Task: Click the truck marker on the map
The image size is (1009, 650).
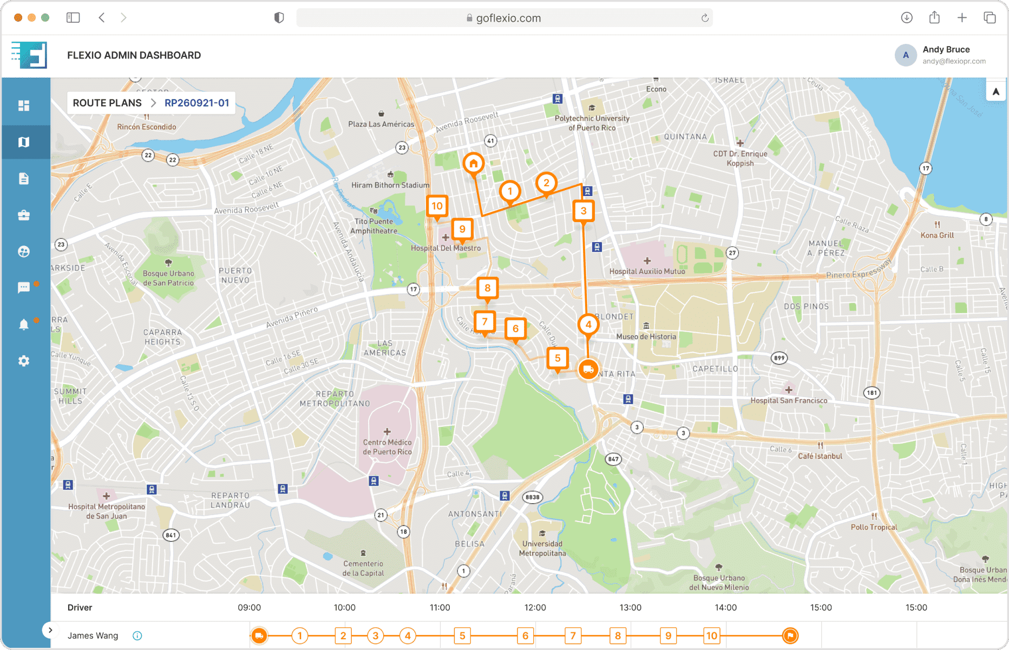Action: pyautogui.click(x=588, y=369)
